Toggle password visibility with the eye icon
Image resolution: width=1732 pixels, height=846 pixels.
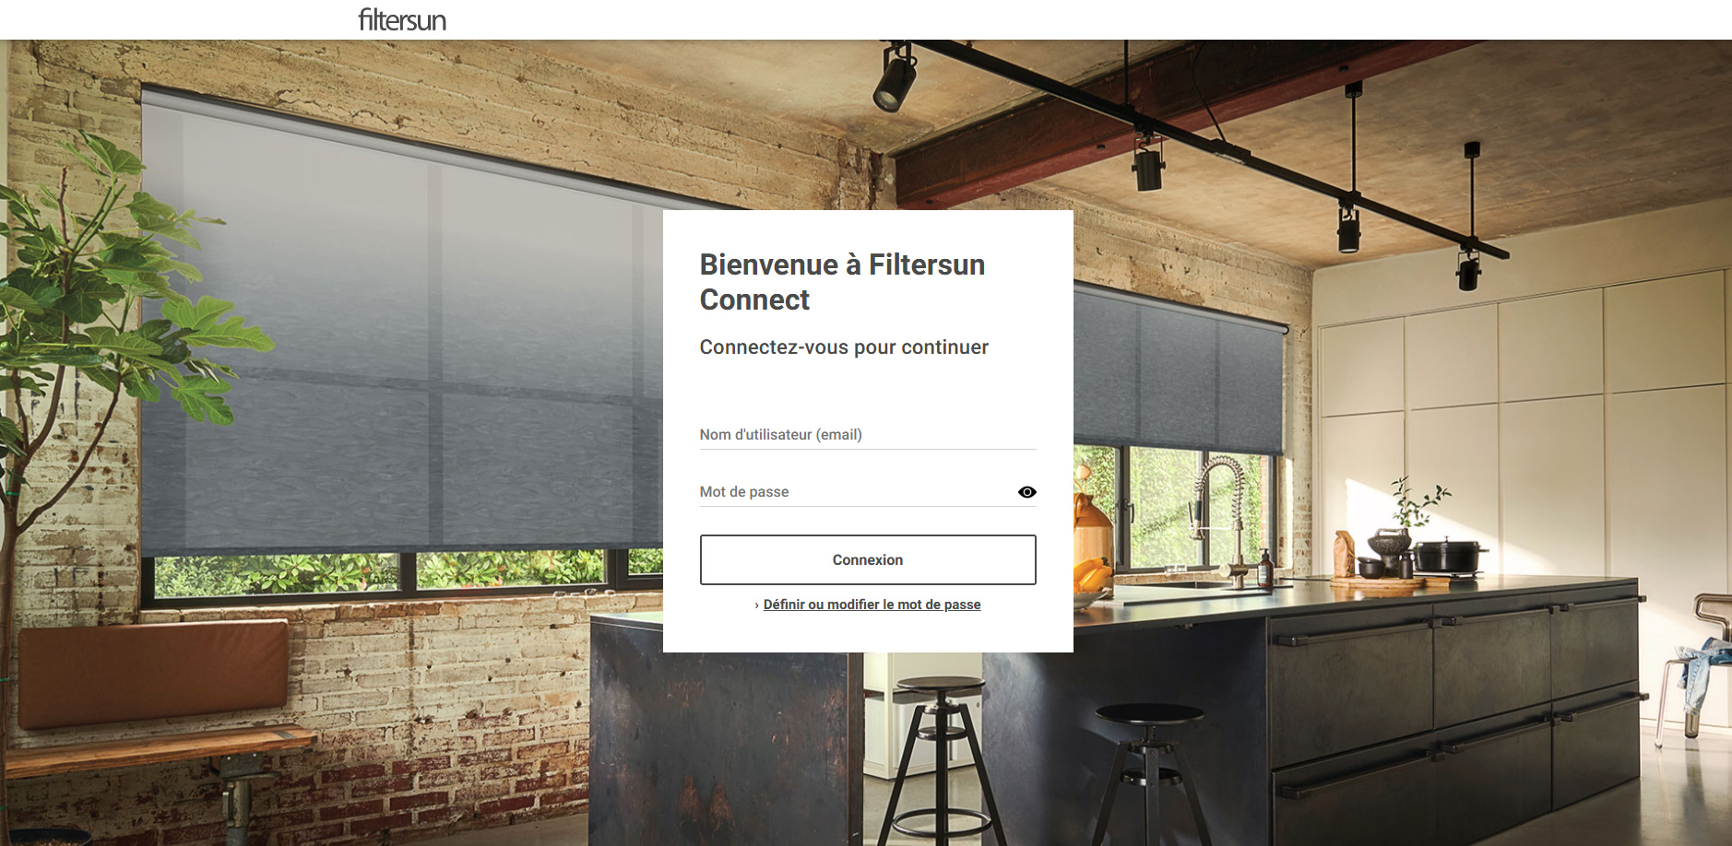(1026, 492)
